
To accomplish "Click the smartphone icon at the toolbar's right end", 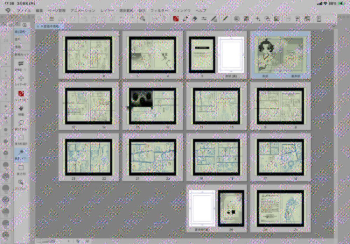I will pyautogui.click(x=319, y=19).
